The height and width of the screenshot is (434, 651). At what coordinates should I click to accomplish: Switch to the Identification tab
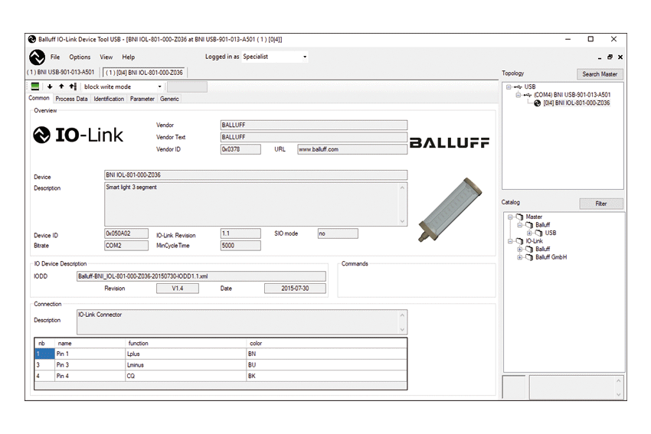[x=109, y=99]
